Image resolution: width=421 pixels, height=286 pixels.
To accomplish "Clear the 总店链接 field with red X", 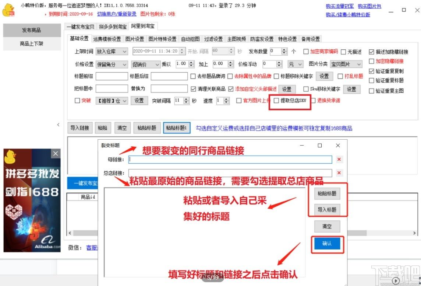I will click(339, 173).
